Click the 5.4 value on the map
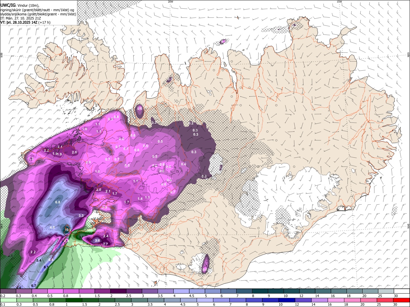Screen dimensions: 410x307 39,261
